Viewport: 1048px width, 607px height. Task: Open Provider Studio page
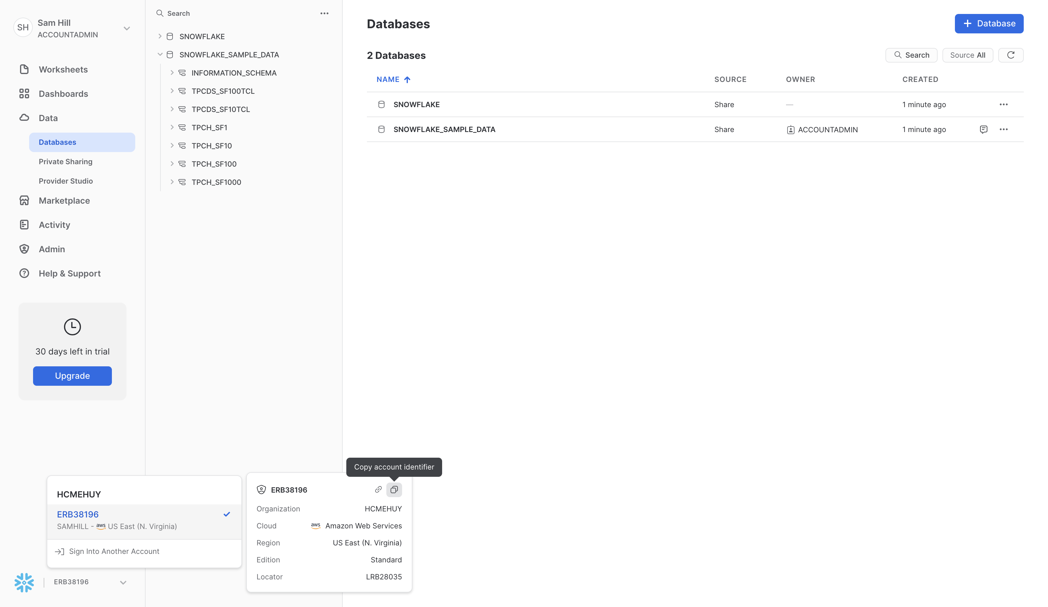pyautogui.click(x=66, y=181)
